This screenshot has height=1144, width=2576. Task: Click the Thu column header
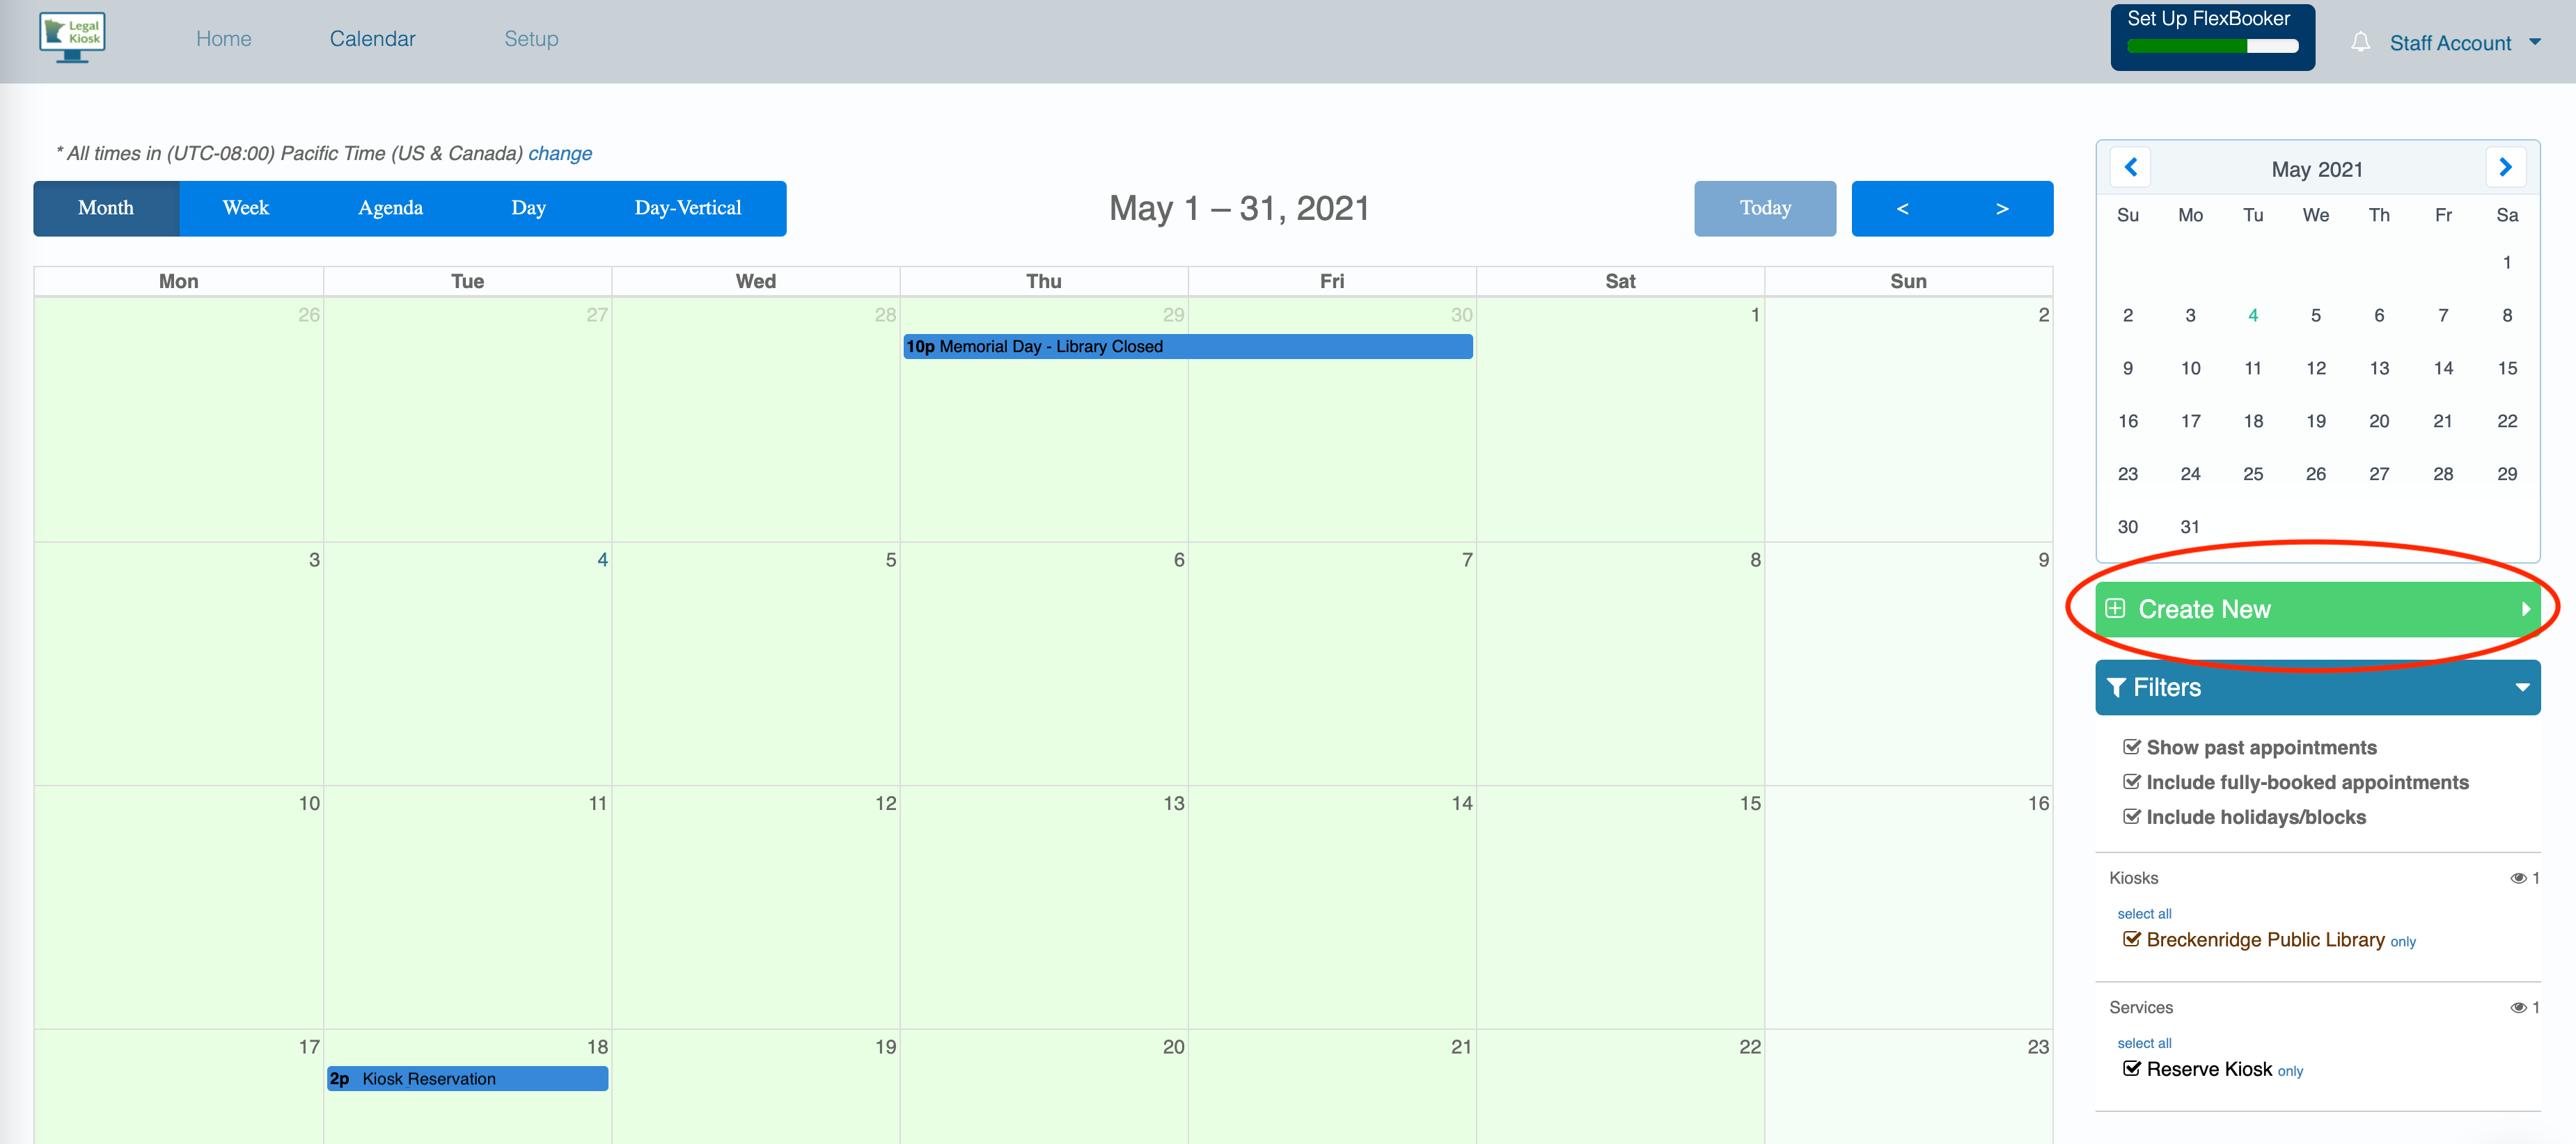[x=1043, y=282]
